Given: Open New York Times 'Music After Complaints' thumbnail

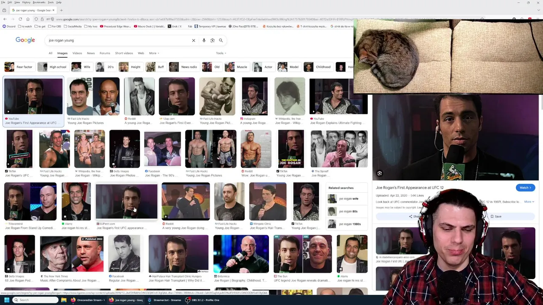Looking at the screenshot, I should (x=72, y=254).
